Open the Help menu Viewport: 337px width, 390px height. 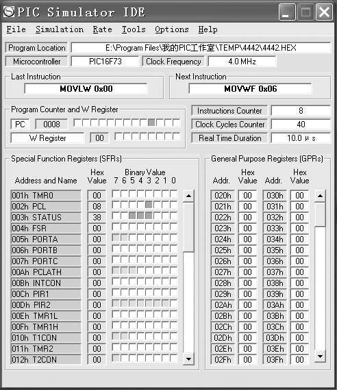coord(208,29)
